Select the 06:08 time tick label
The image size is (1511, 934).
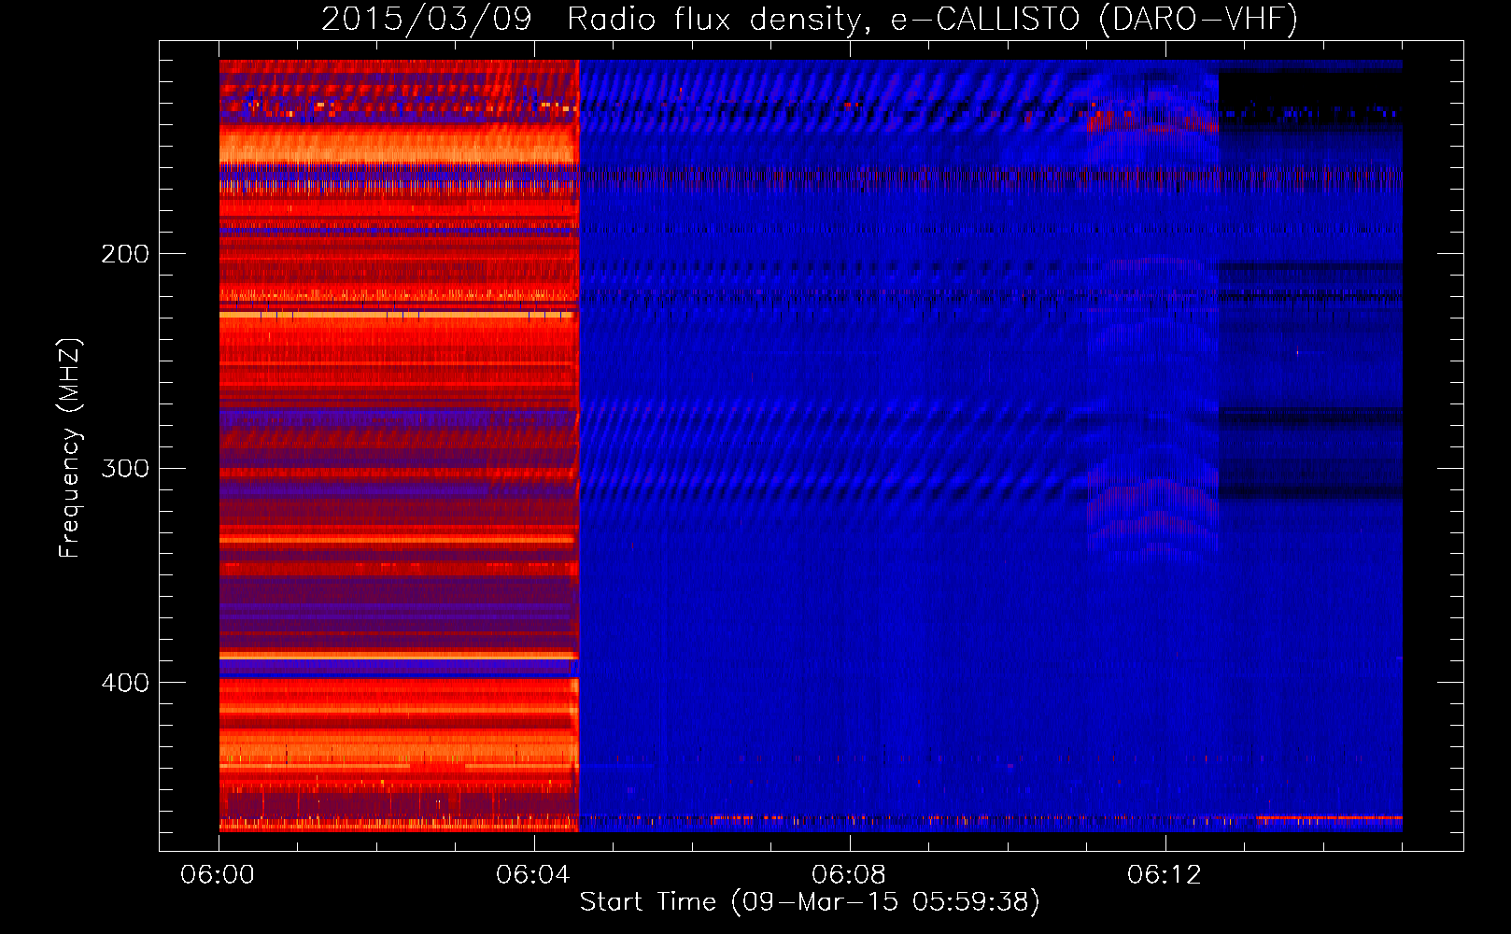(x=849, y=874)
